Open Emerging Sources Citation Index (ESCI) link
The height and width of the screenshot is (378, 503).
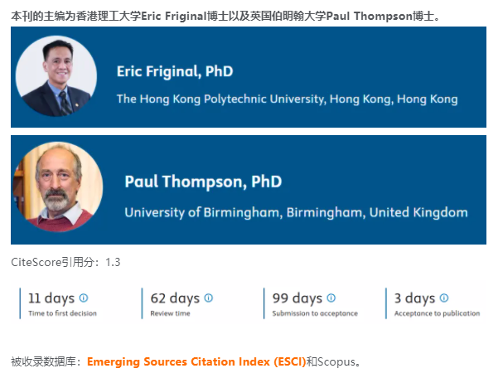tap(196, 362)
